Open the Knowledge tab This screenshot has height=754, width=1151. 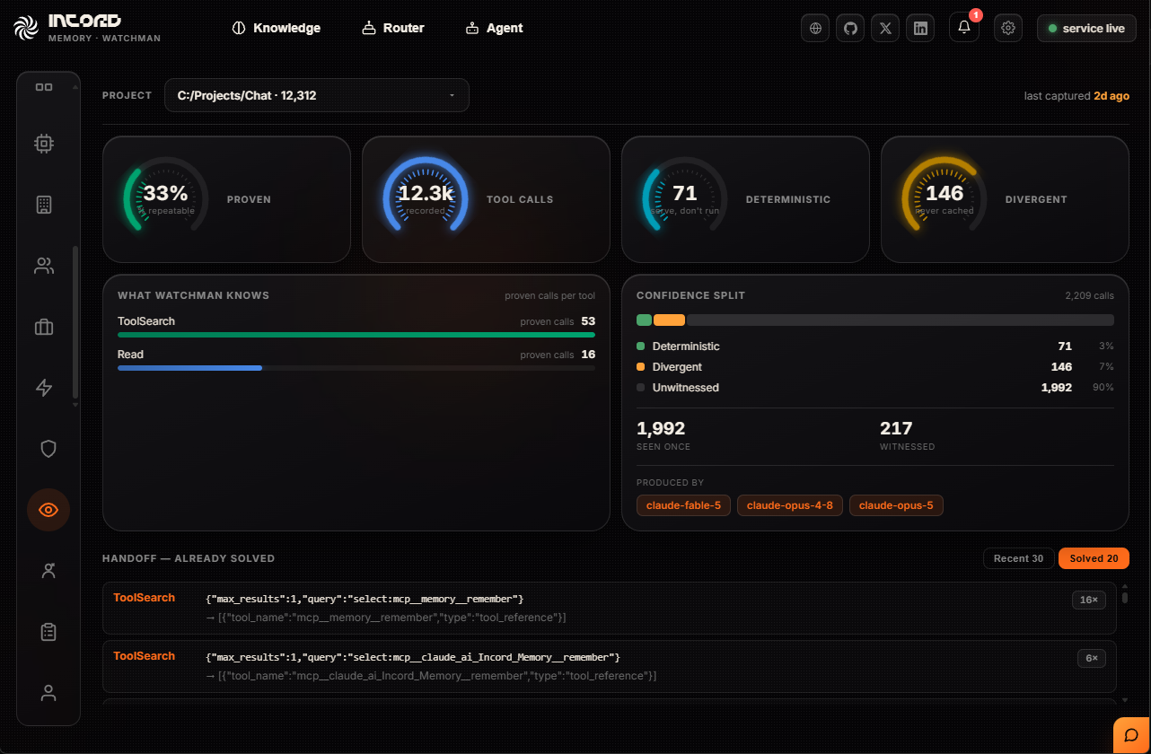pos(276,28)
